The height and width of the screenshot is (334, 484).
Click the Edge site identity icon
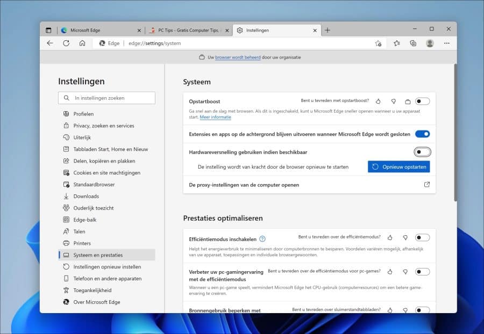(x=102, y=43)
